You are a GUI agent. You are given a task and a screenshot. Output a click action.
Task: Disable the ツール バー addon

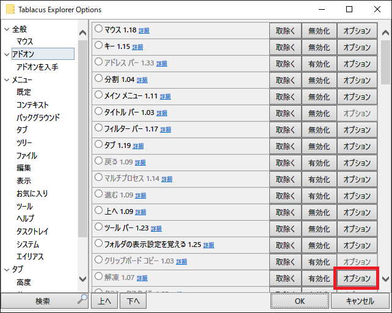pos(319,229)
